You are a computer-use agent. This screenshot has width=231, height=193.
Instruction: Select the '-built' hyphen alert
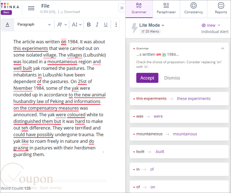pyautogui.click(x=179, y=152)
